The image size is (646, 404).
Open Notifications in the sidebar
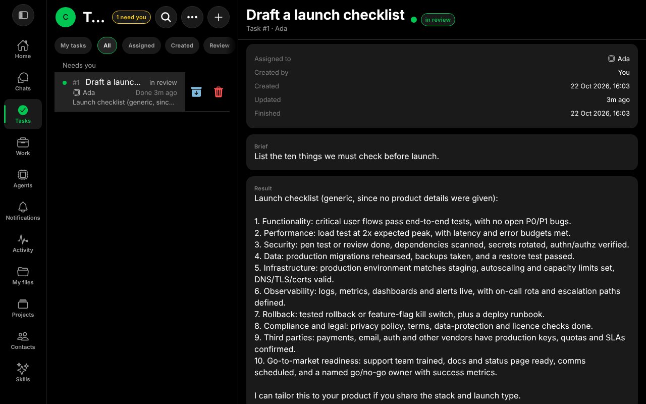pyautogui.click(x=23, y=211)
